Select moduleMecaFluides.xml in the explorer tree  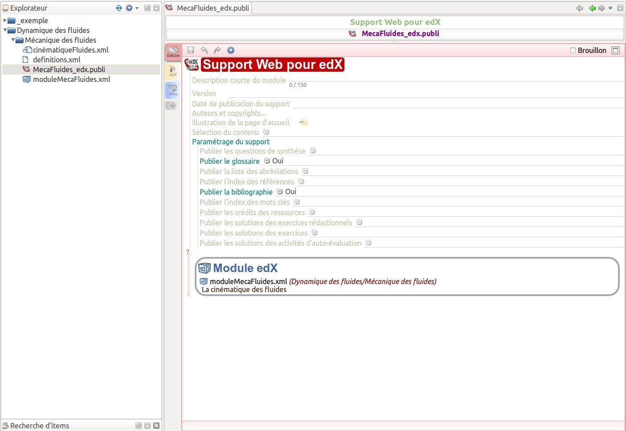(71, 79)
